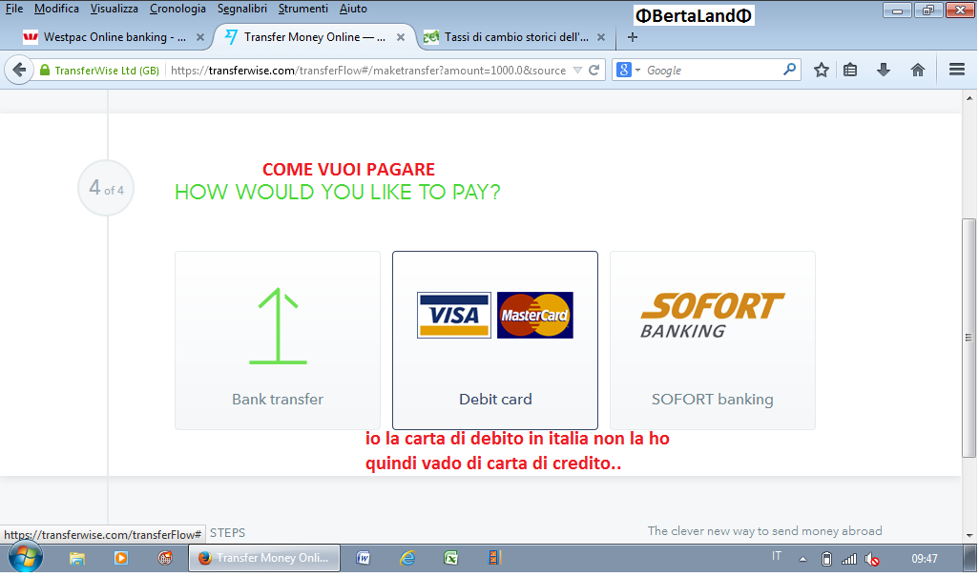Click the muted volume tray icon
Viewport: 979px width, 577px height.
coord(872,560)
